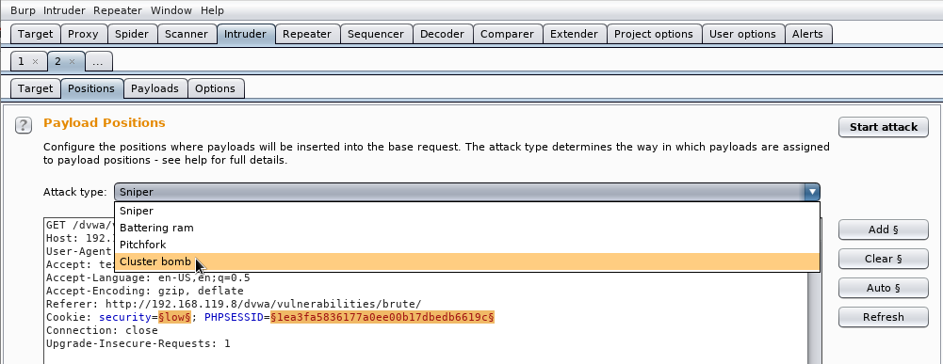Switch to the Proxy tab

coord(83,34)
